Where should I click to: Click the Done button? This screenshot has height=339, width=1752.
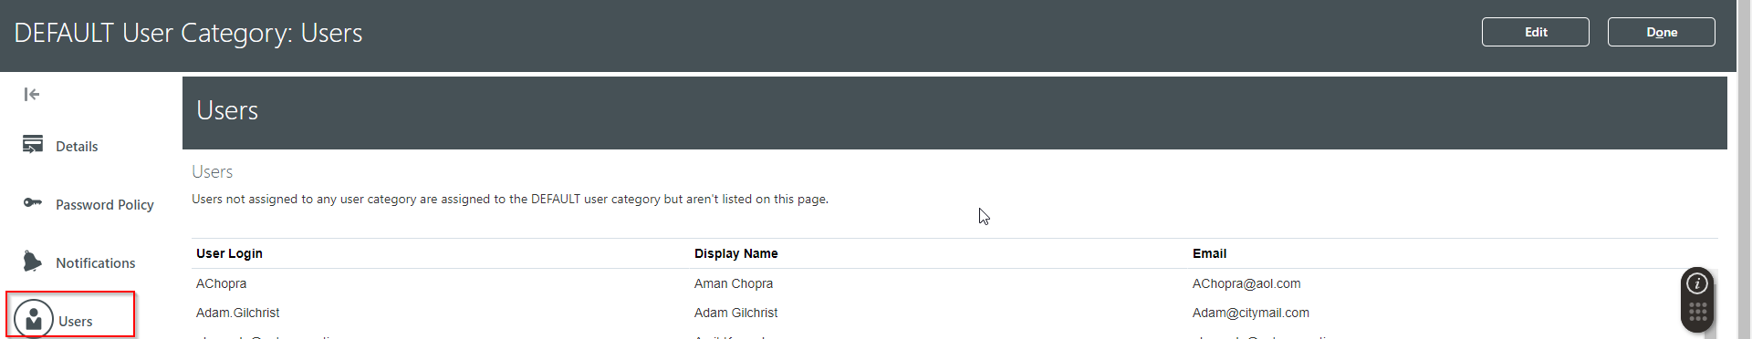pyautogui.click(x=1662, y=32)
